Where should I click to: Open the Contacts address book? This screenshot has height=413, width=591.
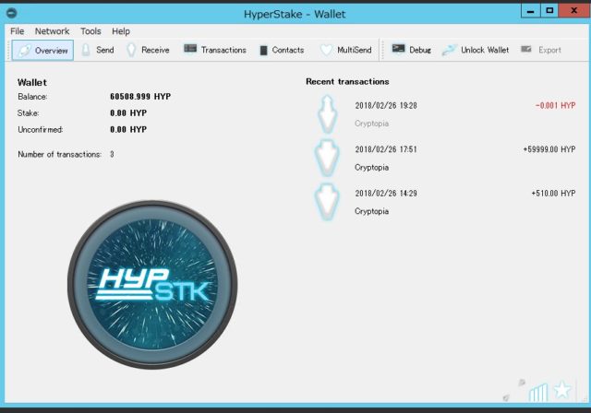click(282, 50)
